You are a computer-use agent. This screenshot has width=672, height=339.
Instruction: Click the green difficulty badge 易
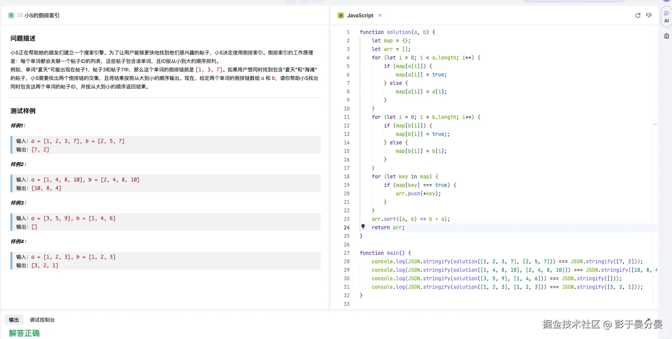[x=11, y=15]
